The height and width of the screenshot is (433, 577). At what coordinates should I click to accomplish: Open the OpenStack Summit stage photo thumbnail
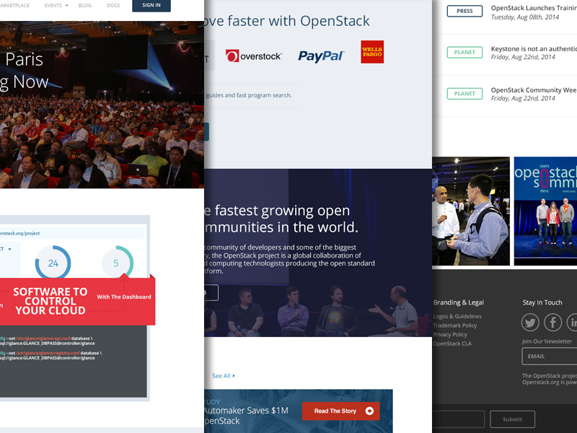tap(545, 211)
